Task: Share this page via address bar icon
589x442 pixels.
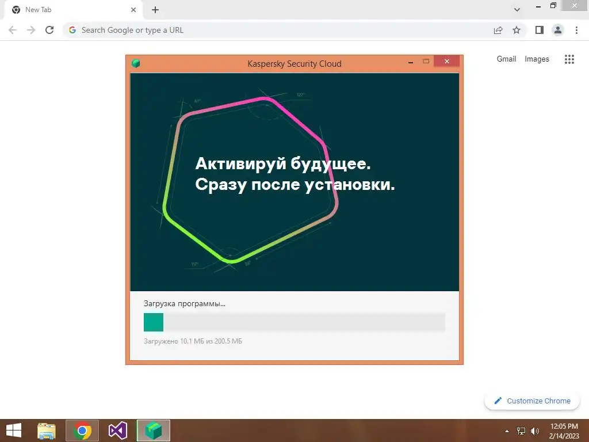Action: pos(498,30)
